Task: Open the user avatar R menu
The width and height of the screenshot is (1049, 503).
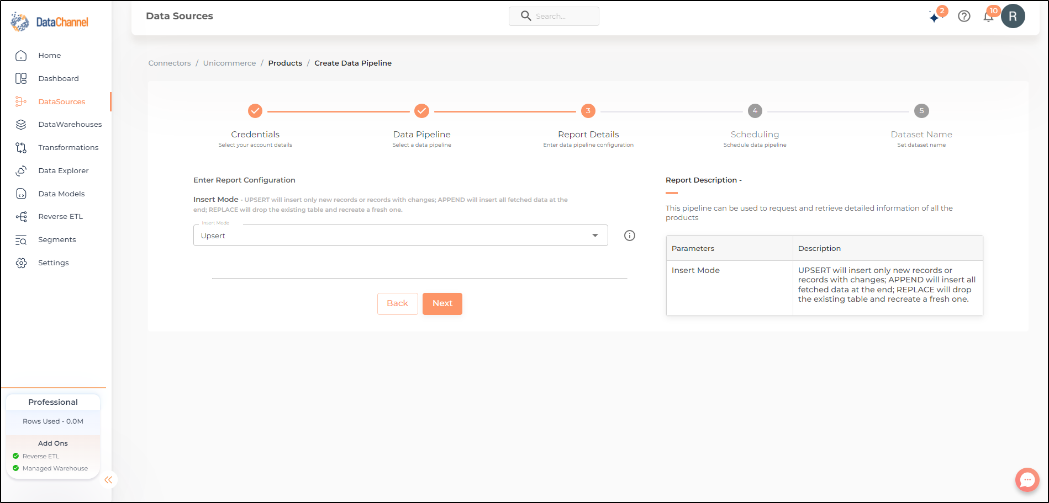Action: click(1013, 16)
